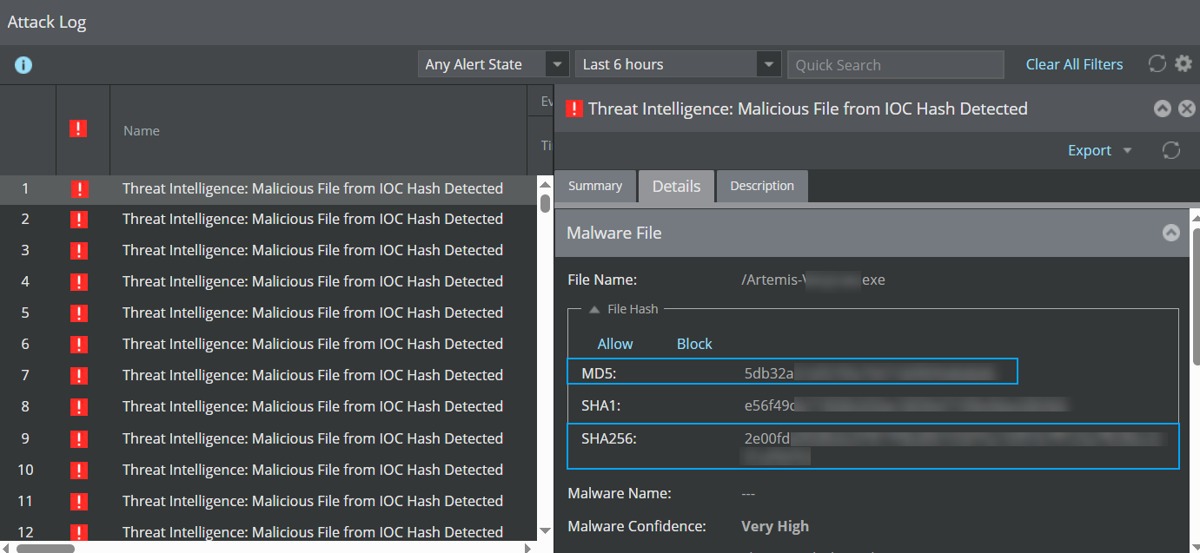Select row 7 Threat Intelligence alert name
Screen dimensions: 1200x553
tap(313, 375)
